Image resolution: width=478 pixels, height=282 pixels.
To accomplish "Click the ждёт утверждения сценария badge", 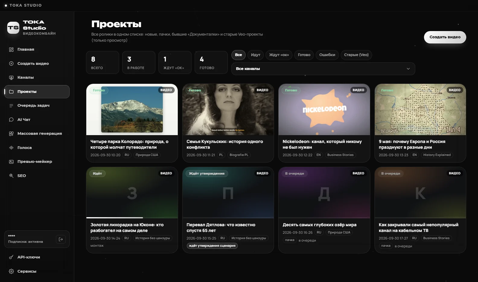I will tap(212, 246).
